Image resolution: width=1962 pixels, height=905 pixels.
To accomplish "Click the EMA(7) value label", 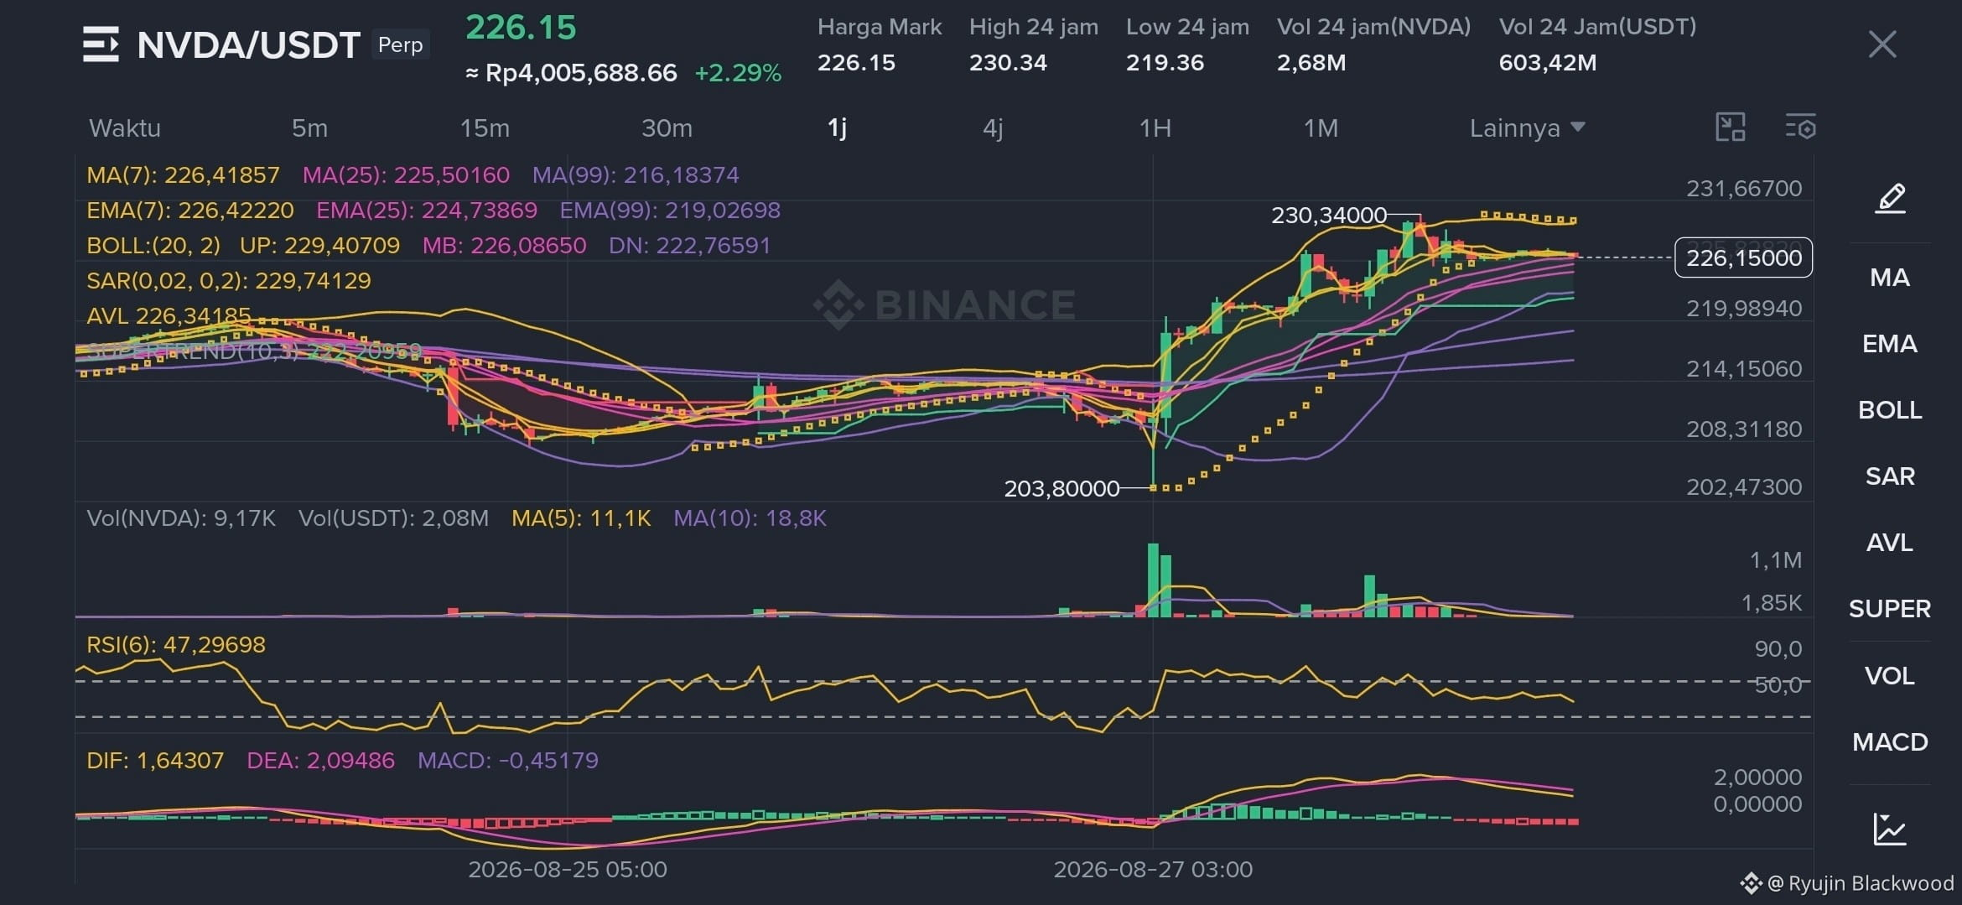I will pos(190,211).
